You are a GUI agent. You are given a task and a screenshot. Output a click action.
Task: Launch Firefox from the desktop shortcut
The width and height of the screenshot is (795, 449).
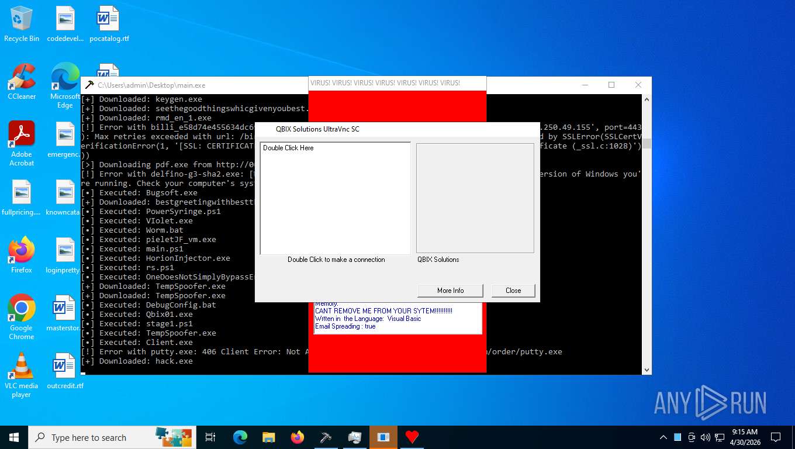[x=22, y=255]
